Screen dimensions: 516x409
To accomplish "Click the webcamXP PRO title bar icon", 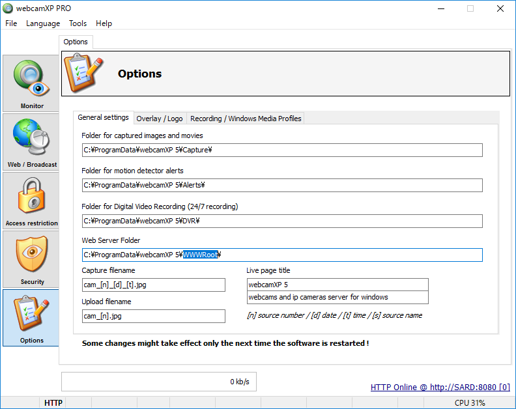I will tap(8, 8).
